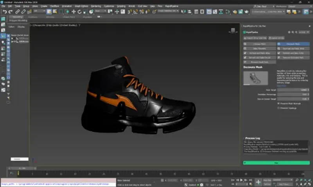This screenshot has height=187, width=313.
Task: Click the Redo arrow icon
Action: 10,12
